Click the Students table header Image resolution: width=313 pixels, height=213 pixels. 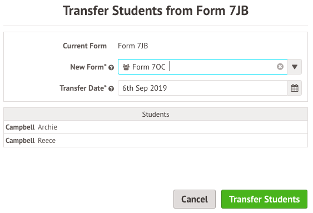156,114
